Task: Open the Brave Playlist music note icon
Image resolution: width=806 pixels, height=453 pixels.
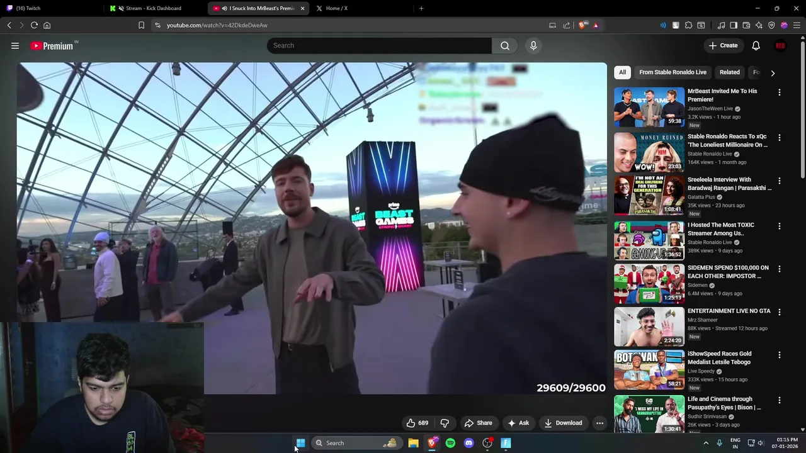Action: click(721, 25)
